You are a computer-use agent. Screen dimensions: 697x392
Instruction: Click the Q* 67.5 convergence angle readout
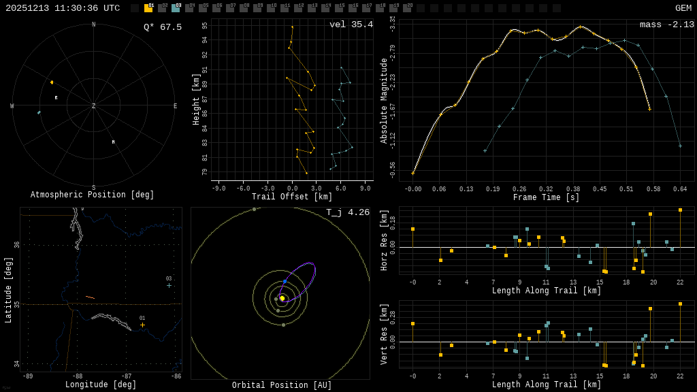point(162,27)
